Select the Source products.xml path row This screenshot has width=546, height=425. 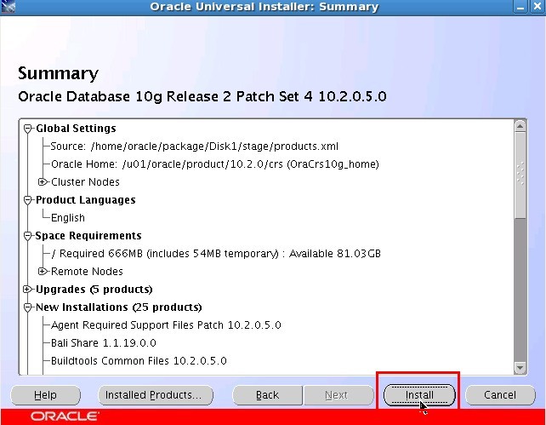click(194, 146)
